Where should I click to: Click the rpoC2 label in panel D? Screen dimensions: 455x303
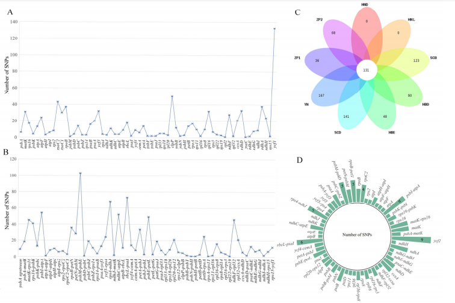[x=366, y=176]
